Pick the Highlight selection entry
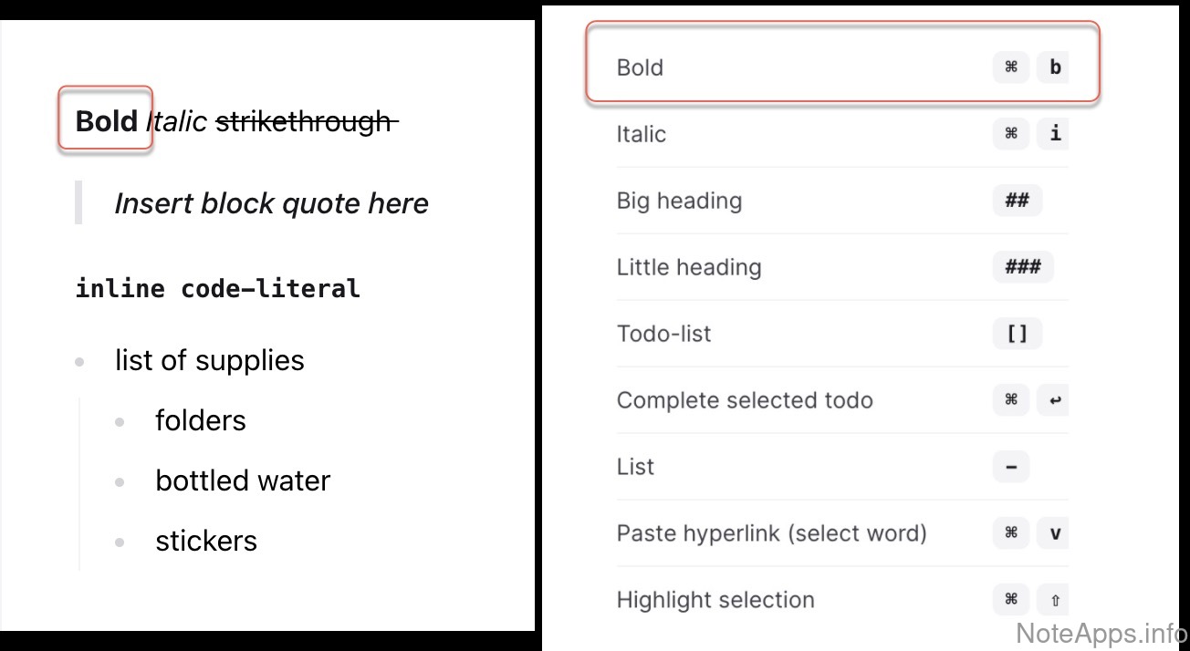Image resolution: width=1190 pixels, height=651 pixels. click(715, 600)
